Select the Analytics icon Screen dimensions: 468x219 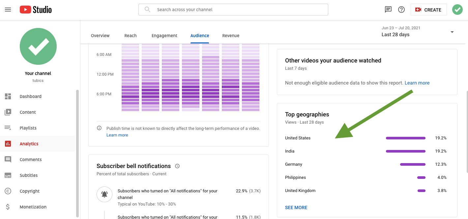pos(8,144)
